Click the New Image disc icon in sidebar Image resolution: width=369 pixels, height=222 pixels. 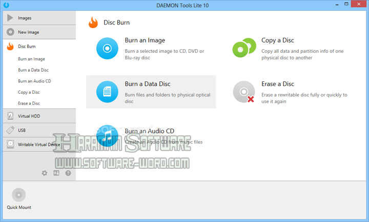click(x=10, y=32)
